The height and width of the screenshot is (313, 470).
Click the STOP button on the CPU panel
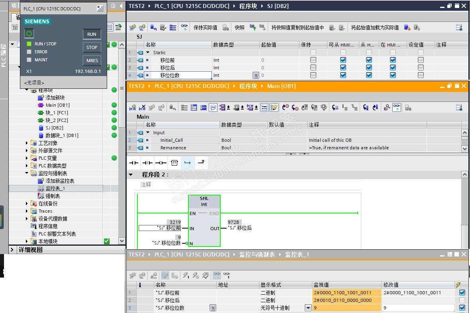[x=92, y=47]
